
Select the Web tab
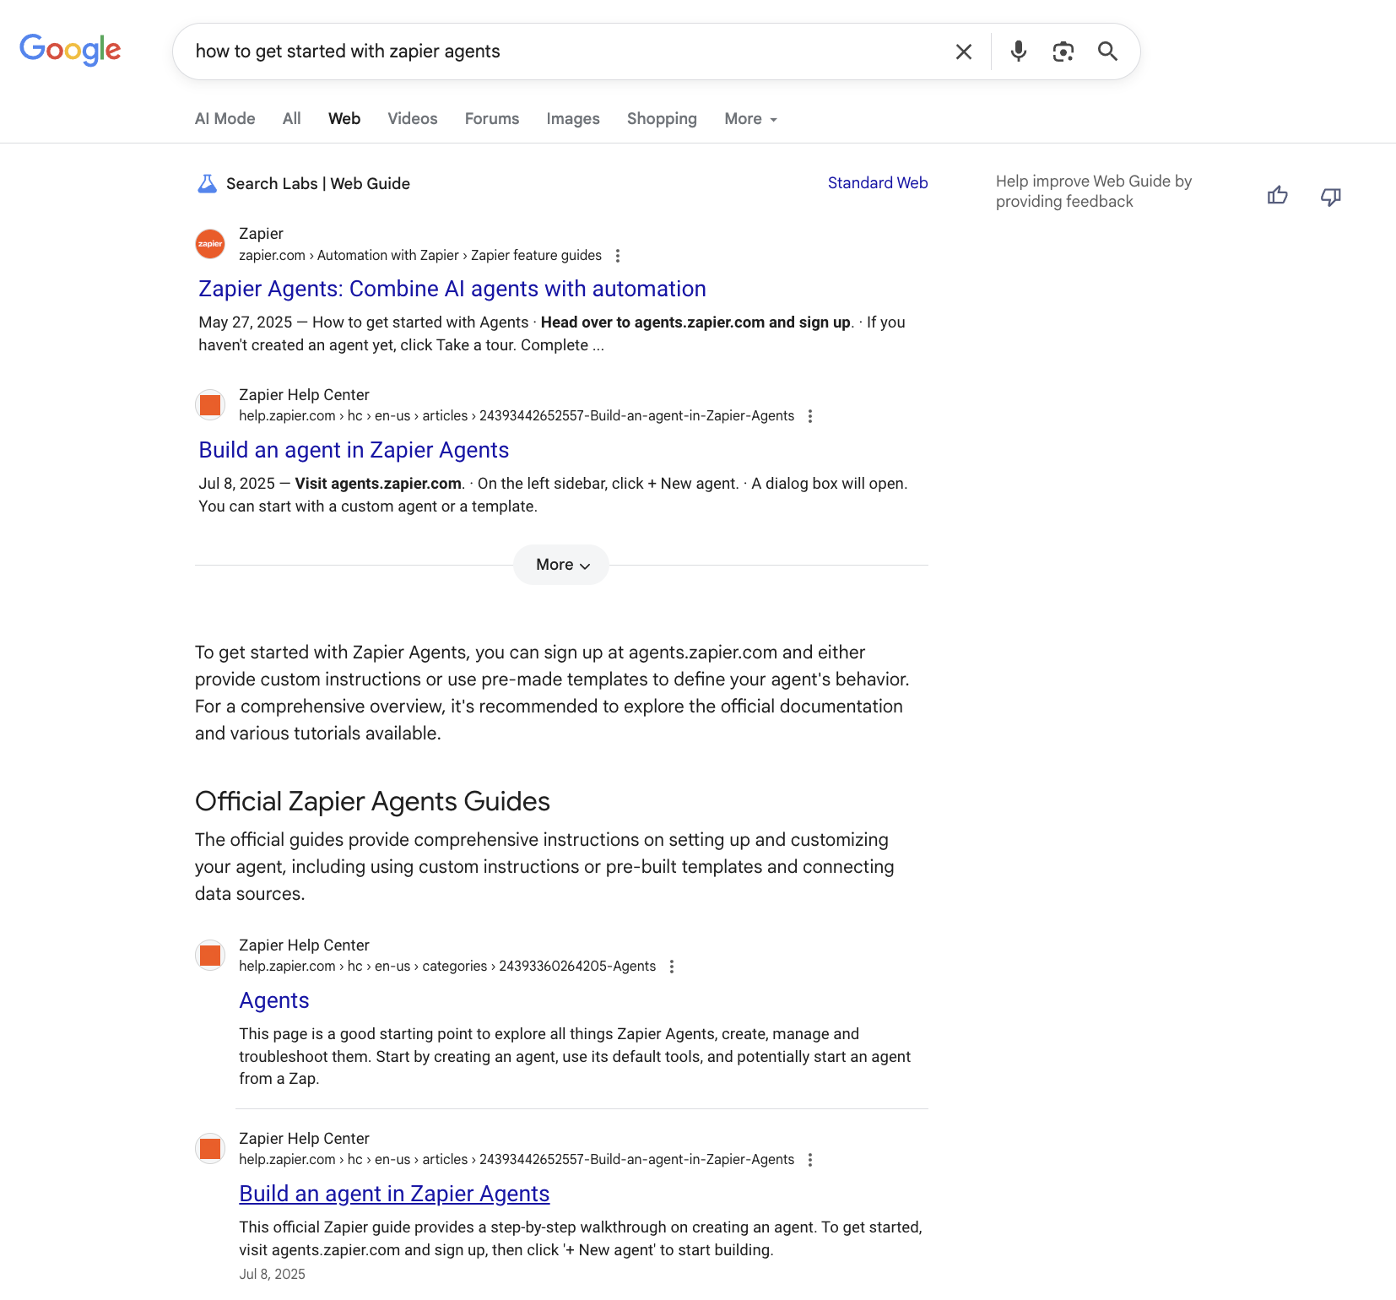point(344,119)
